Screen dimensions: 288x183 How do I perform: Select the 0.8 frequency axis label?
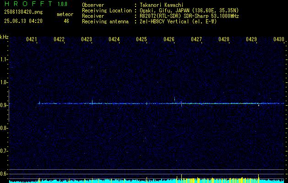(x=4, y=128)
